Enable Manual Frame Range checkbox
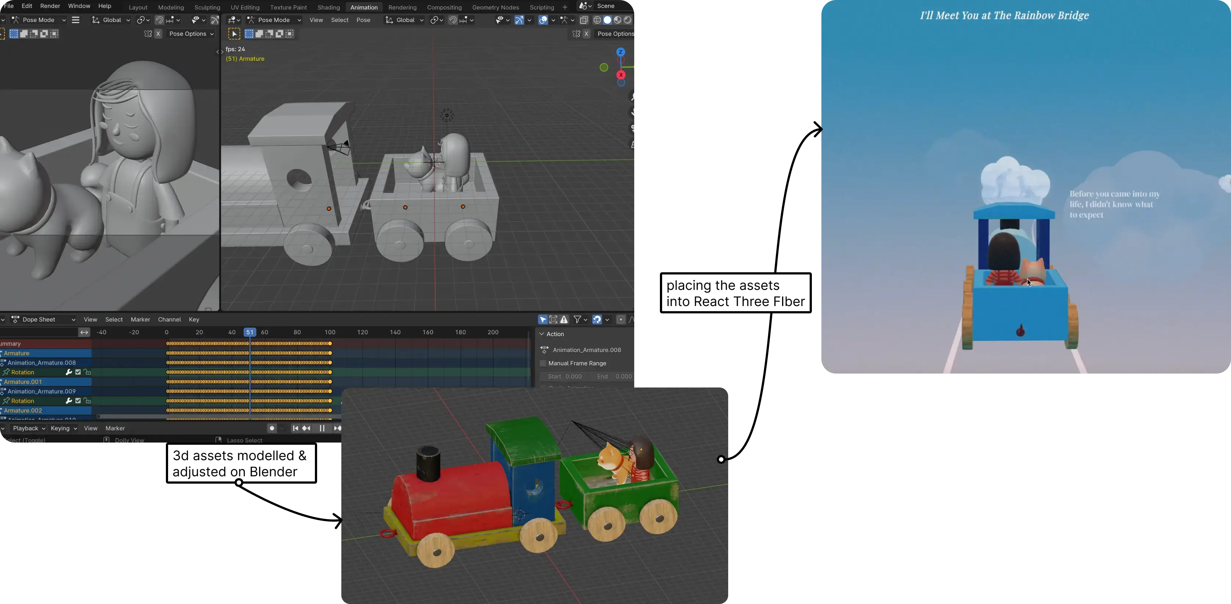This screenshot has height=604, width=1231. pyautogui.click(x=543, y=364)
